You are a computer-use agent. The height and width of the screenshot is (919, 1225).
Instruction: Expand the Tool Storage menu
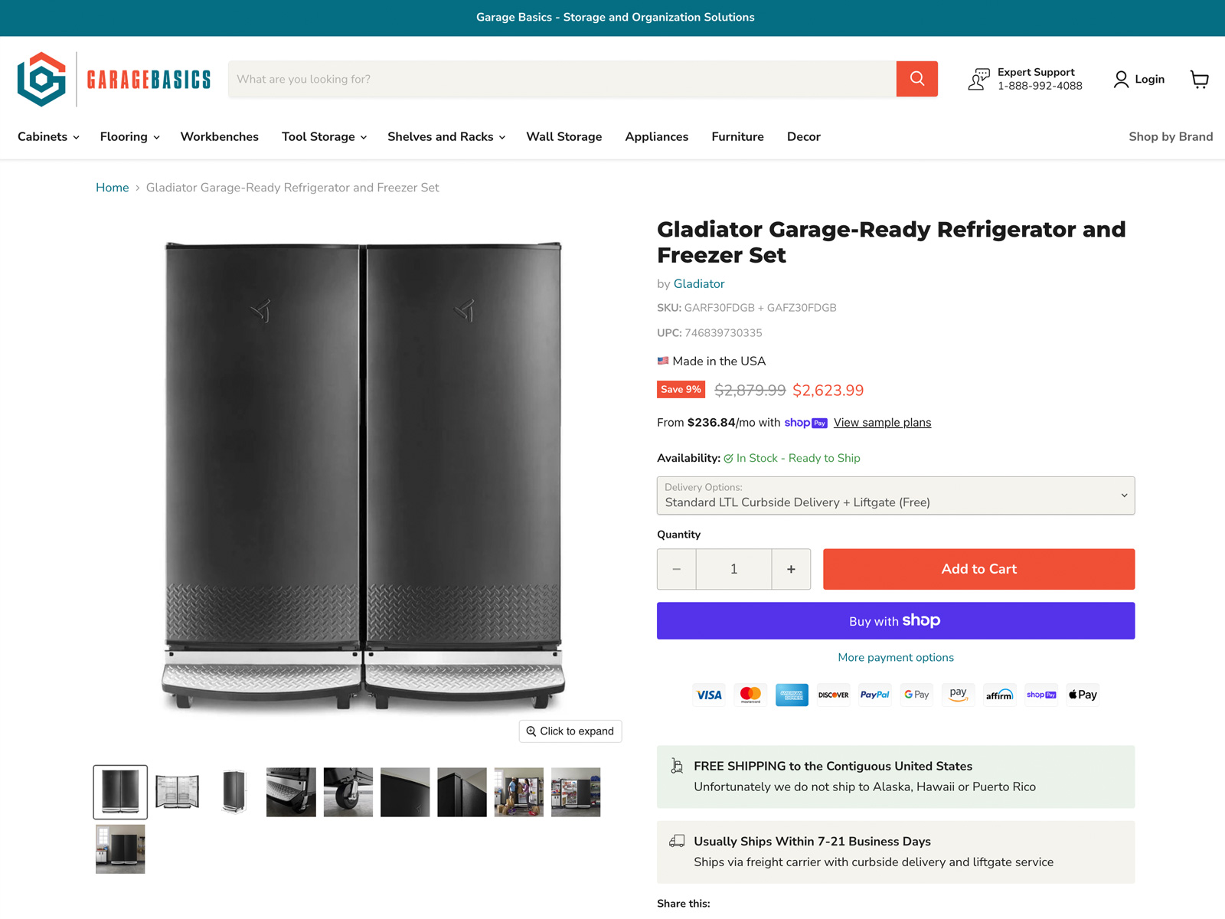click(x=325, y=137)
